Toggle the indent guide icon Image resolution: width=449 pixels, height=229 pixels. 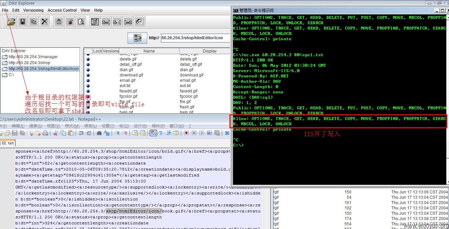[x=169, y=133]
